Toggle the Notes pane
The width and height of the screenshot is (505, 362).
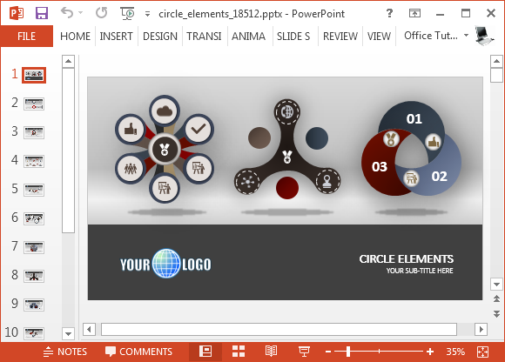pos(65,352)
